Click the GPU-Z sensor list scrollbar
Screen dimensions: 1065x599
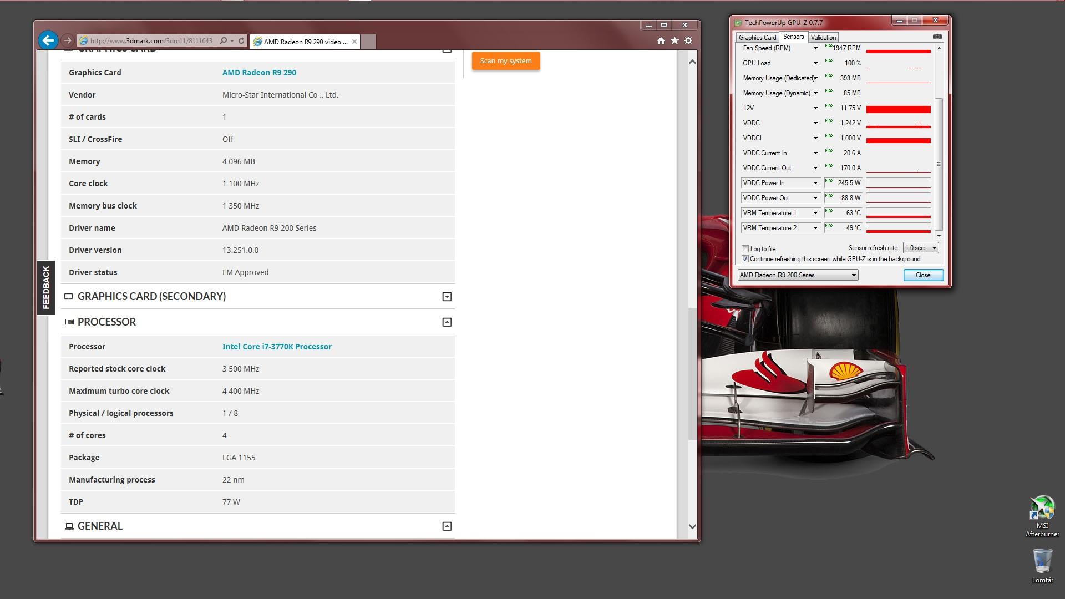click(939, 164)
